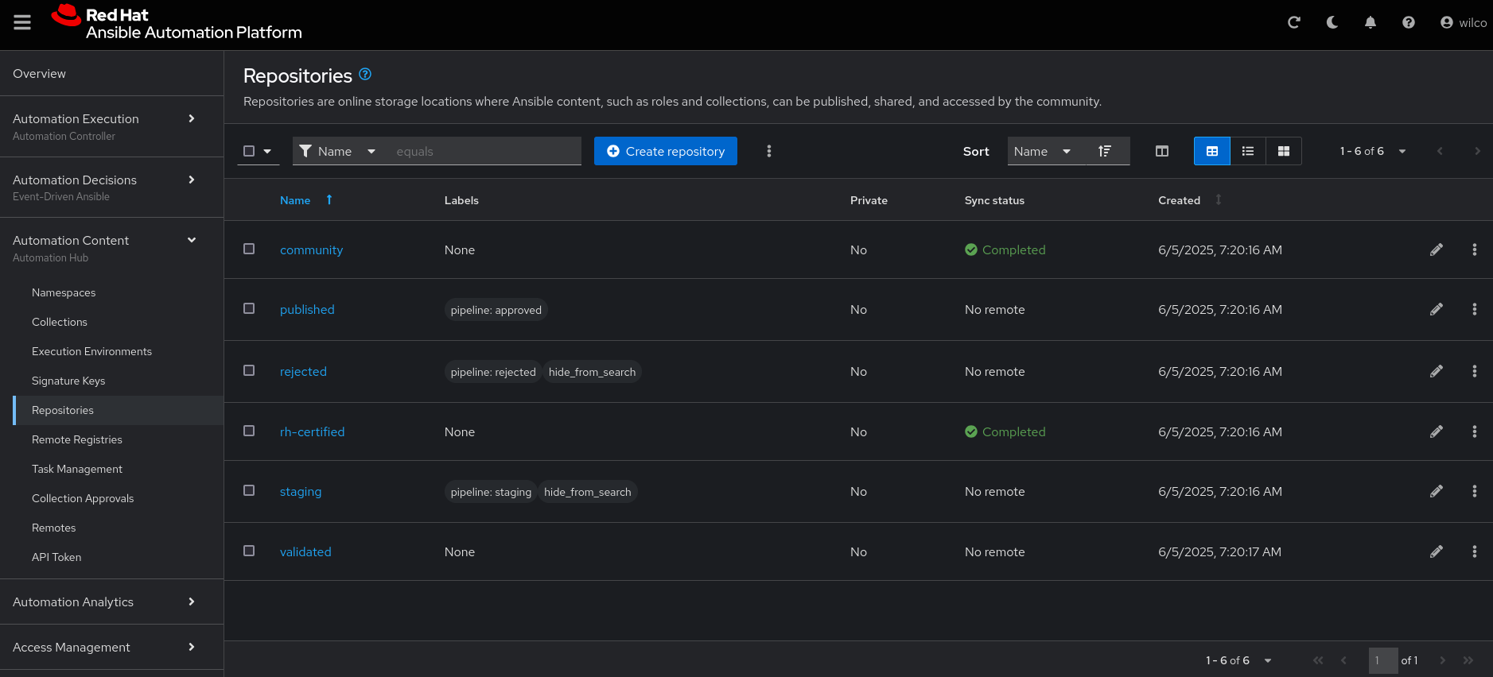Open bulk select dropdown arrow
Screen dimensions: 1493x677
(267, 151)
